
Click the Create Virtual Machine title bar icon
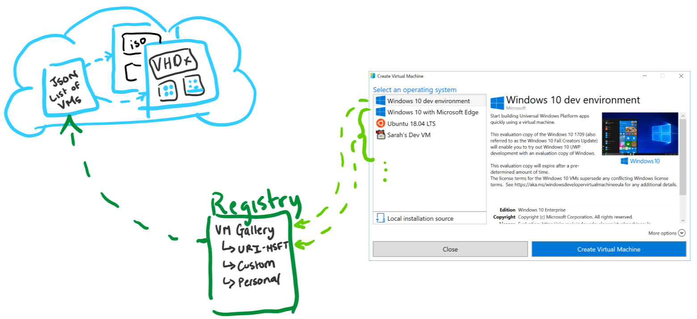tap(373, 76)
